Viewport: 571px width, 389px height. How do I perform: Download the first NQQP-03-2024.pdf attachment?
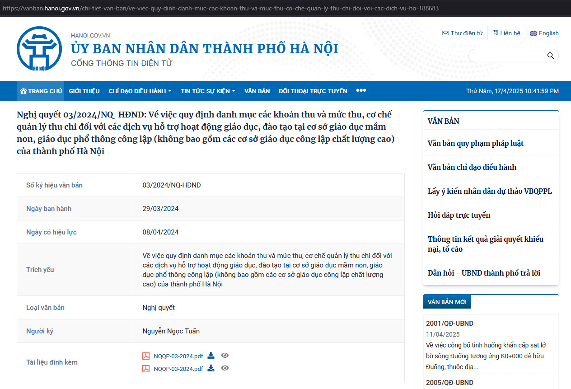click(x=211, y=356)
